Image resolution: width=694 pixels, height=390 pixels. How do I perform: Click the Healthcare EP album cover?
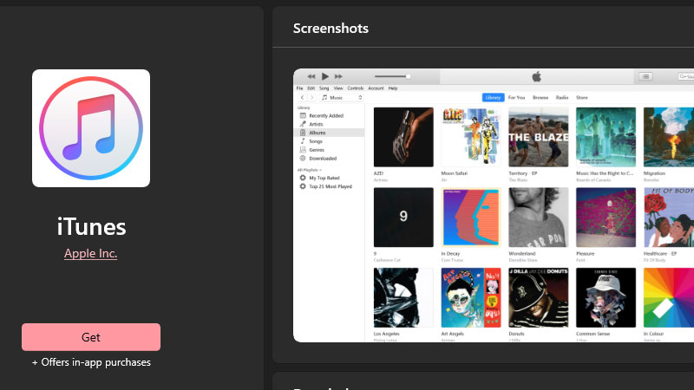[x=669, y=218]
